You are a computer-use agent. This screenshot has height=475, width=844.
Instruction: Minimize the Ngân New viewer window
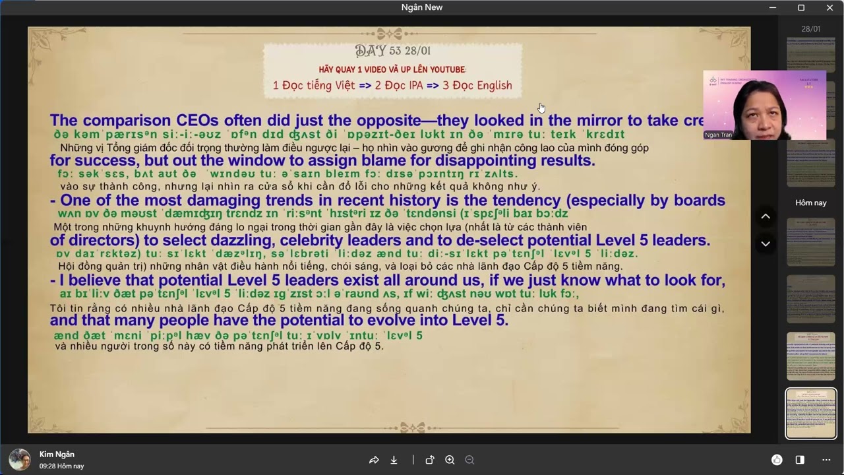773,7
